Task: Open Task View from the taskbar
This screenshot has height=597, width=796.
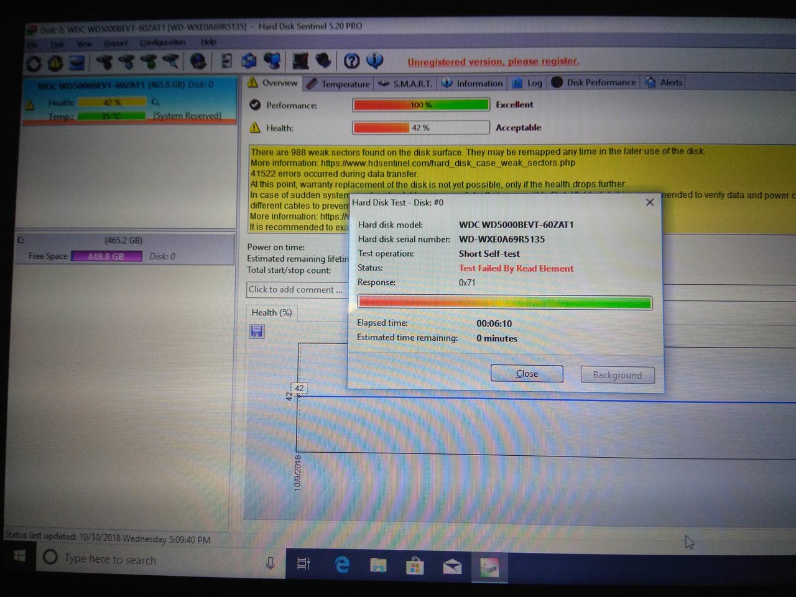Action: pos(303,563)
